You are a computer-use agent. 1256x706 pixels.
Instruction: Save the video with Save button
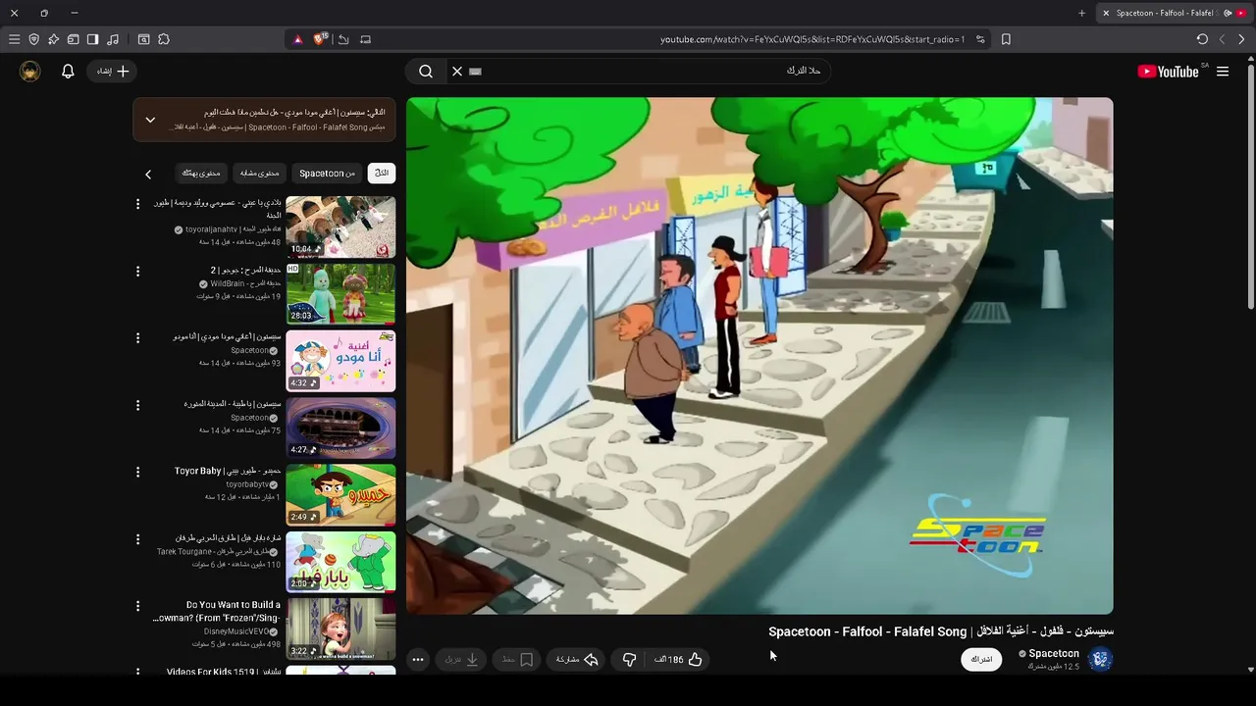[517, 660]
